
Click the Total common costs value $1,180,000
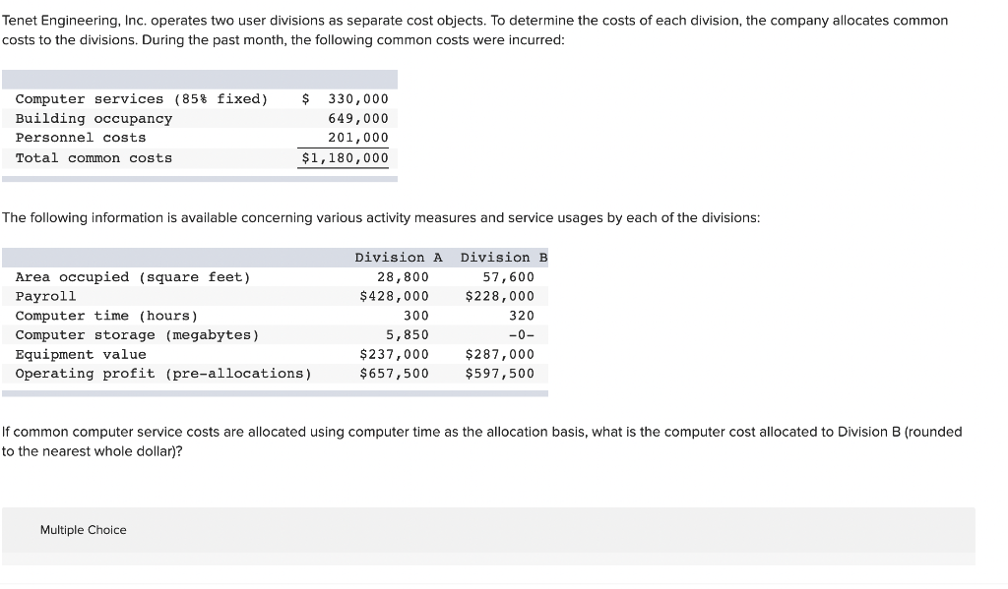pyautogui.click(x=343, y=157)
